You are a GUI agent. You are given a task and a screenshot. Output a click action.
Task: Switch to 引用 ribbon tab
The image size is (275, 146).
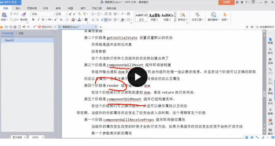point(45,8)
